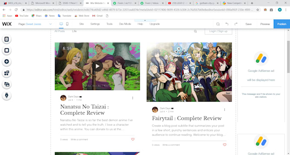The height and width of the screenshot is (155, 290).
Task: Open more options for Fairytail post
Action: coord(224,110)
